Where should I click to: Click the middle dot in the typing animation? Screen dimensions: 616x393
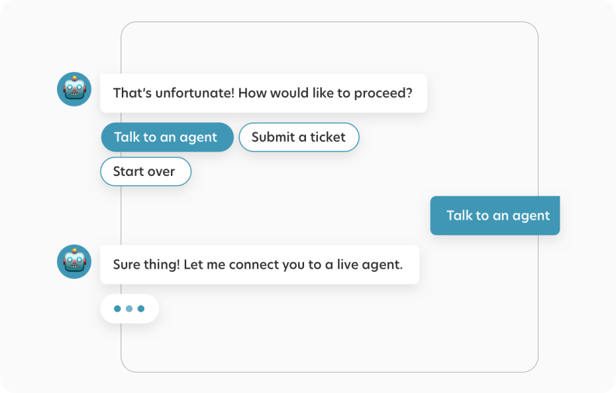click(x=130, y=308)
